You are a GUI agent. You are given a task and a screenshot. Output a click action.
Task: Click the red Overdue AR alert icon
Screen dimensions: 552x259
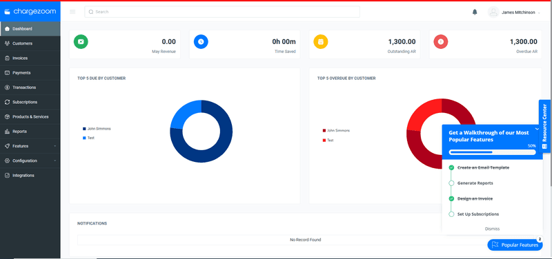tap(441, 41)
